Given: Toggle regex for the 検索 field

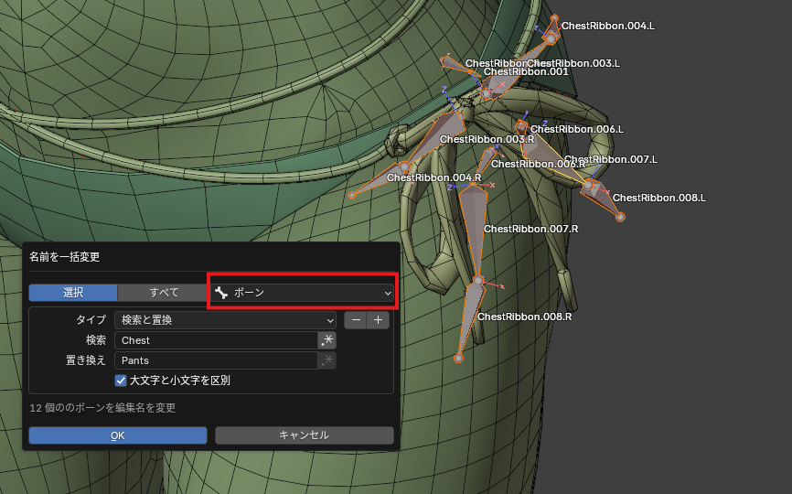Looking at the screenshot, I should point(327,340).
